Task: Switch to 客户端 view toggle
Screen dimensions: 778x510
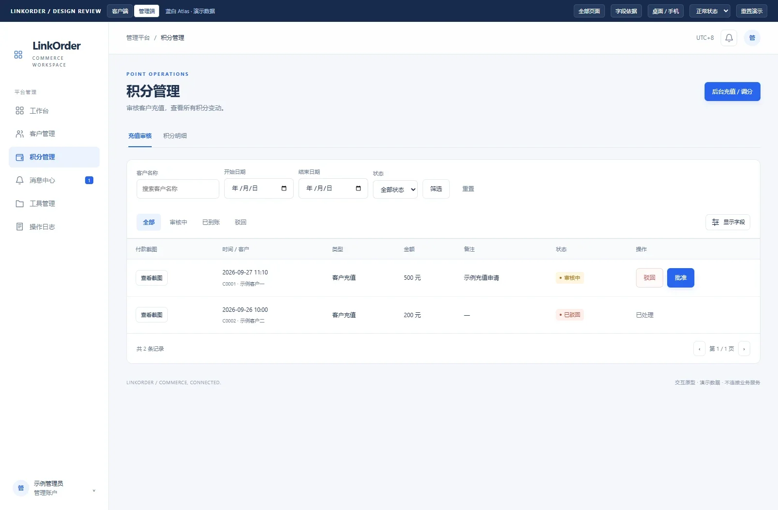Action: 120,11
